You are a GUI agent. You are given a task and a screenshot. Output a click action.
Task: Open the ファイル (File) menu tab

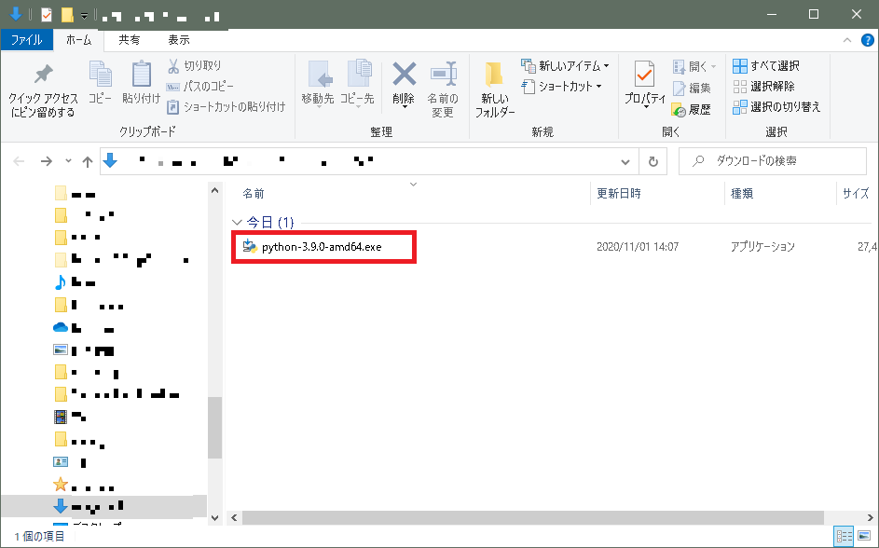point(26,40)
